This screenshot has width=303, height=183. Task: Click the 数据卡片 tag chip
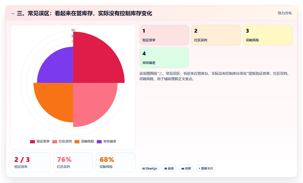(206, 168)
